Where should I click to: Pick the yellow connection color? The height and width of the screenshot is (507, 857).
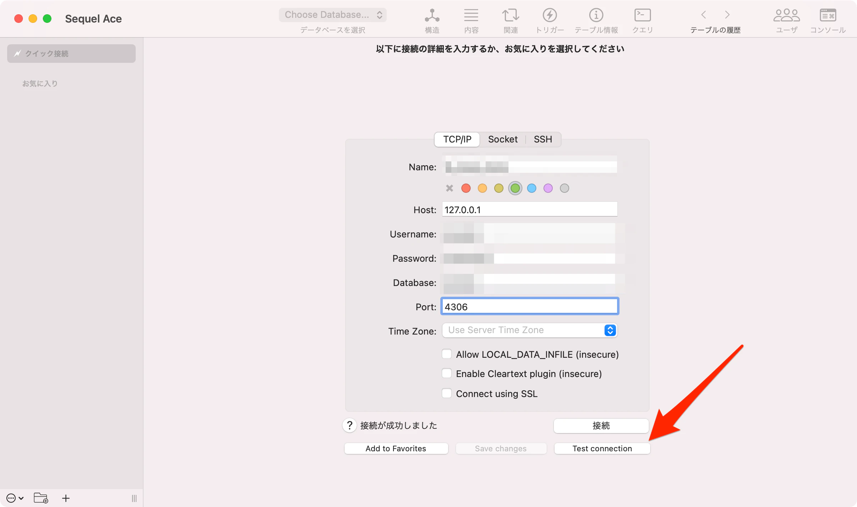[x=499, y=188]
